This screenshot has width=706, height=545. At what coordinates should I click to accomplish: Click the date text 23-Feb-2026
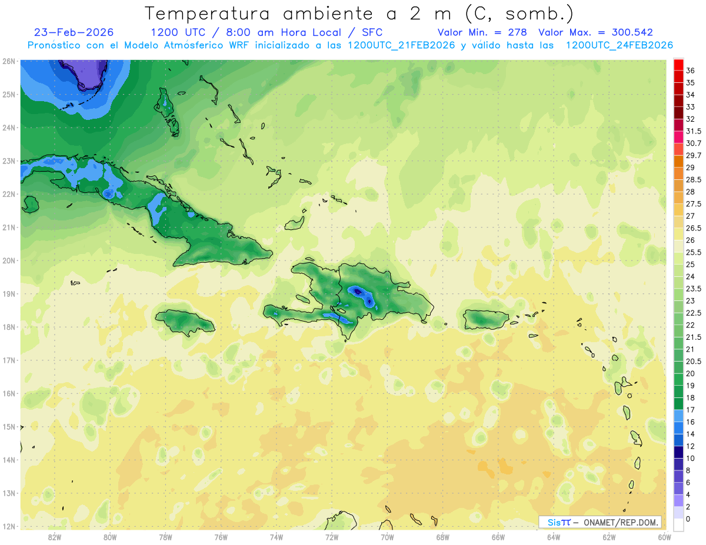point(74,32)
